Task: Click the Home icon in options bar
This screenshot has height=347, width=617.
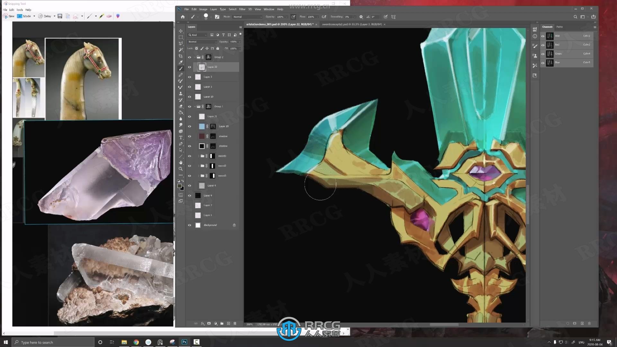Action: tap(183, 17)
